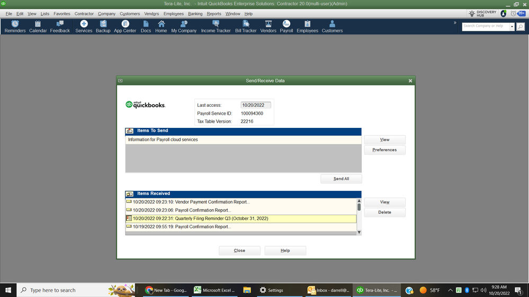529x297 pixels.
Task: Open the File menu
Action: click(x=9, y=14)
